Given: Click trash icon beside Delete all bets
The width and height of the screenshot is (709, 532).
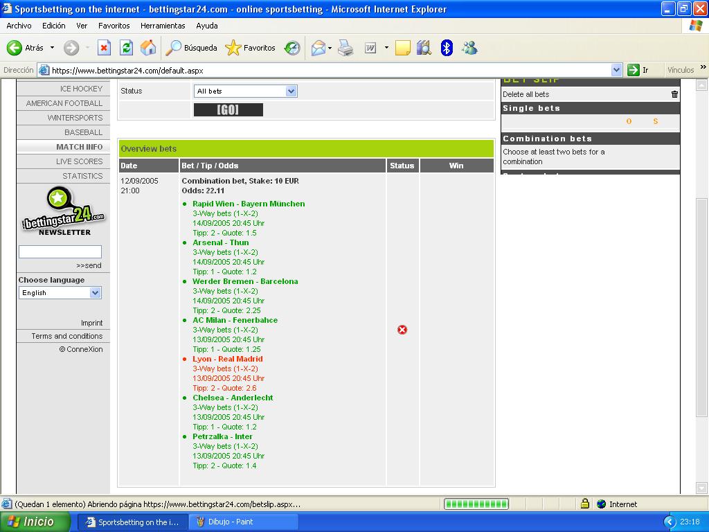Looking at the screenshot, I should pyautogui.click(x=674, y=94).
